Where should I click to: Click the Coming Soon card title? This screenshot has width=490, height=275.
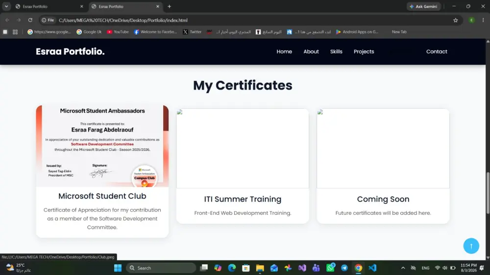[383, 199]
